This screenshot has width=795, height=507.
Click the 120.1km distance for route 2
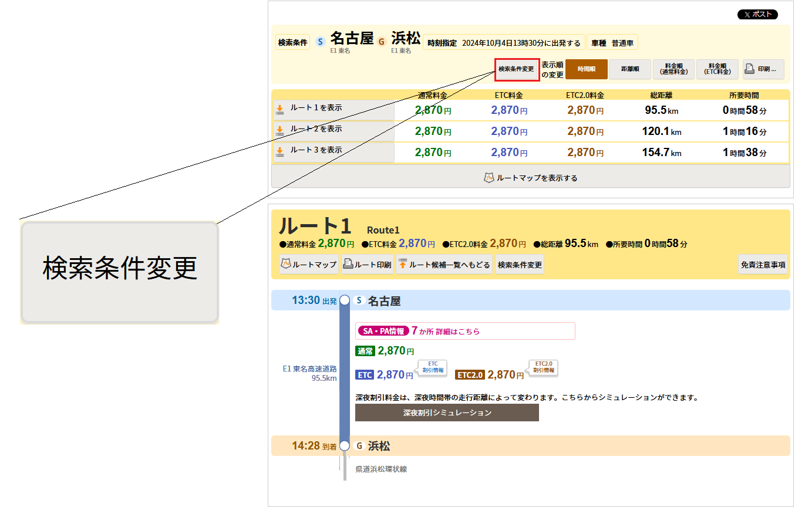pos(662,131)
